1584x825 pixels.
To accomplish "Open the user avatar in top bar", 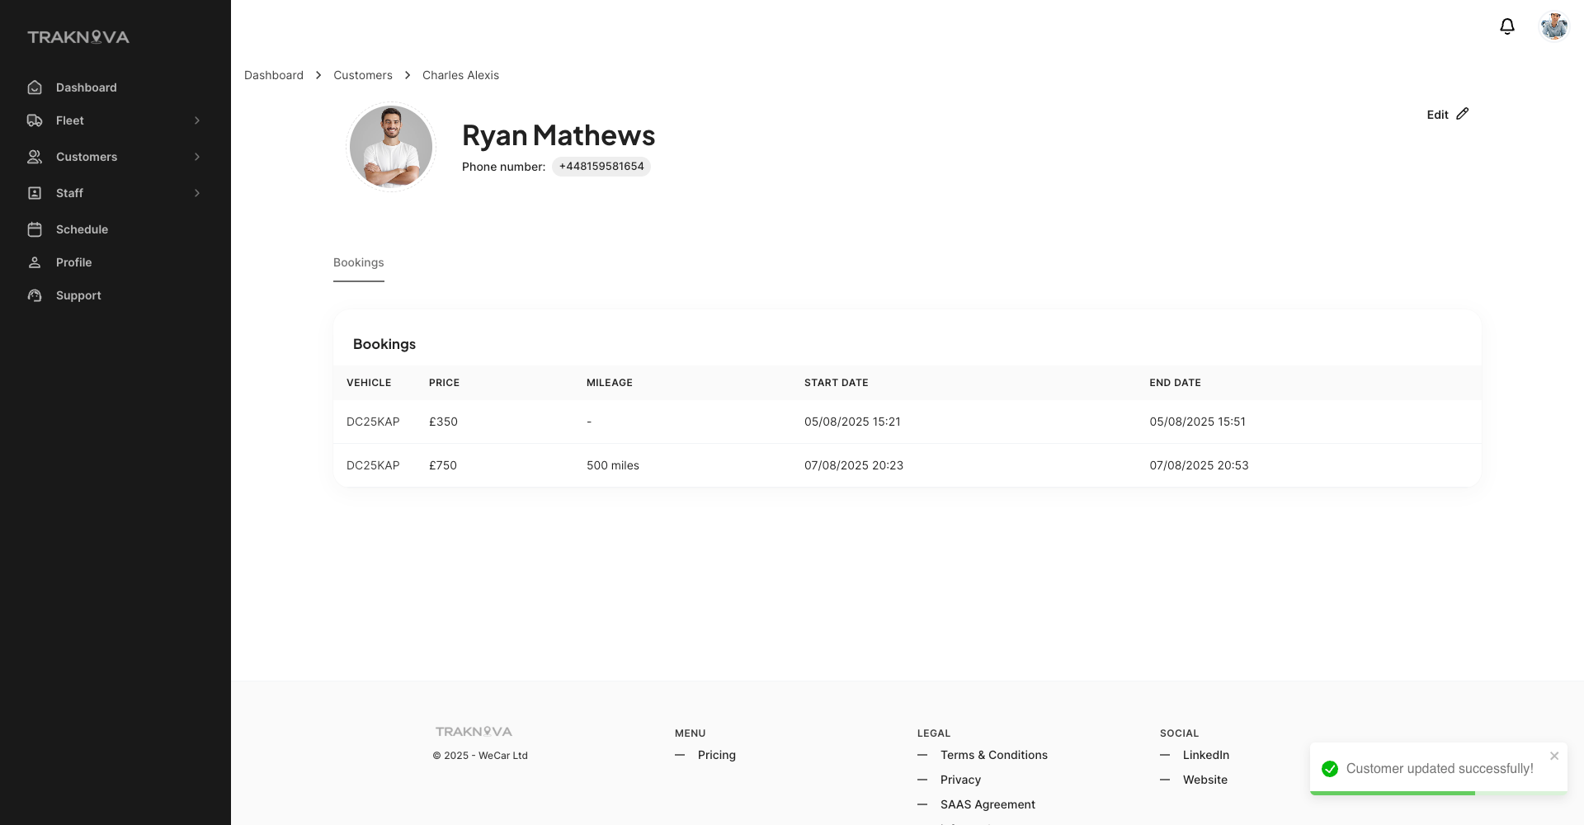I will click(x=1553, y=26).
